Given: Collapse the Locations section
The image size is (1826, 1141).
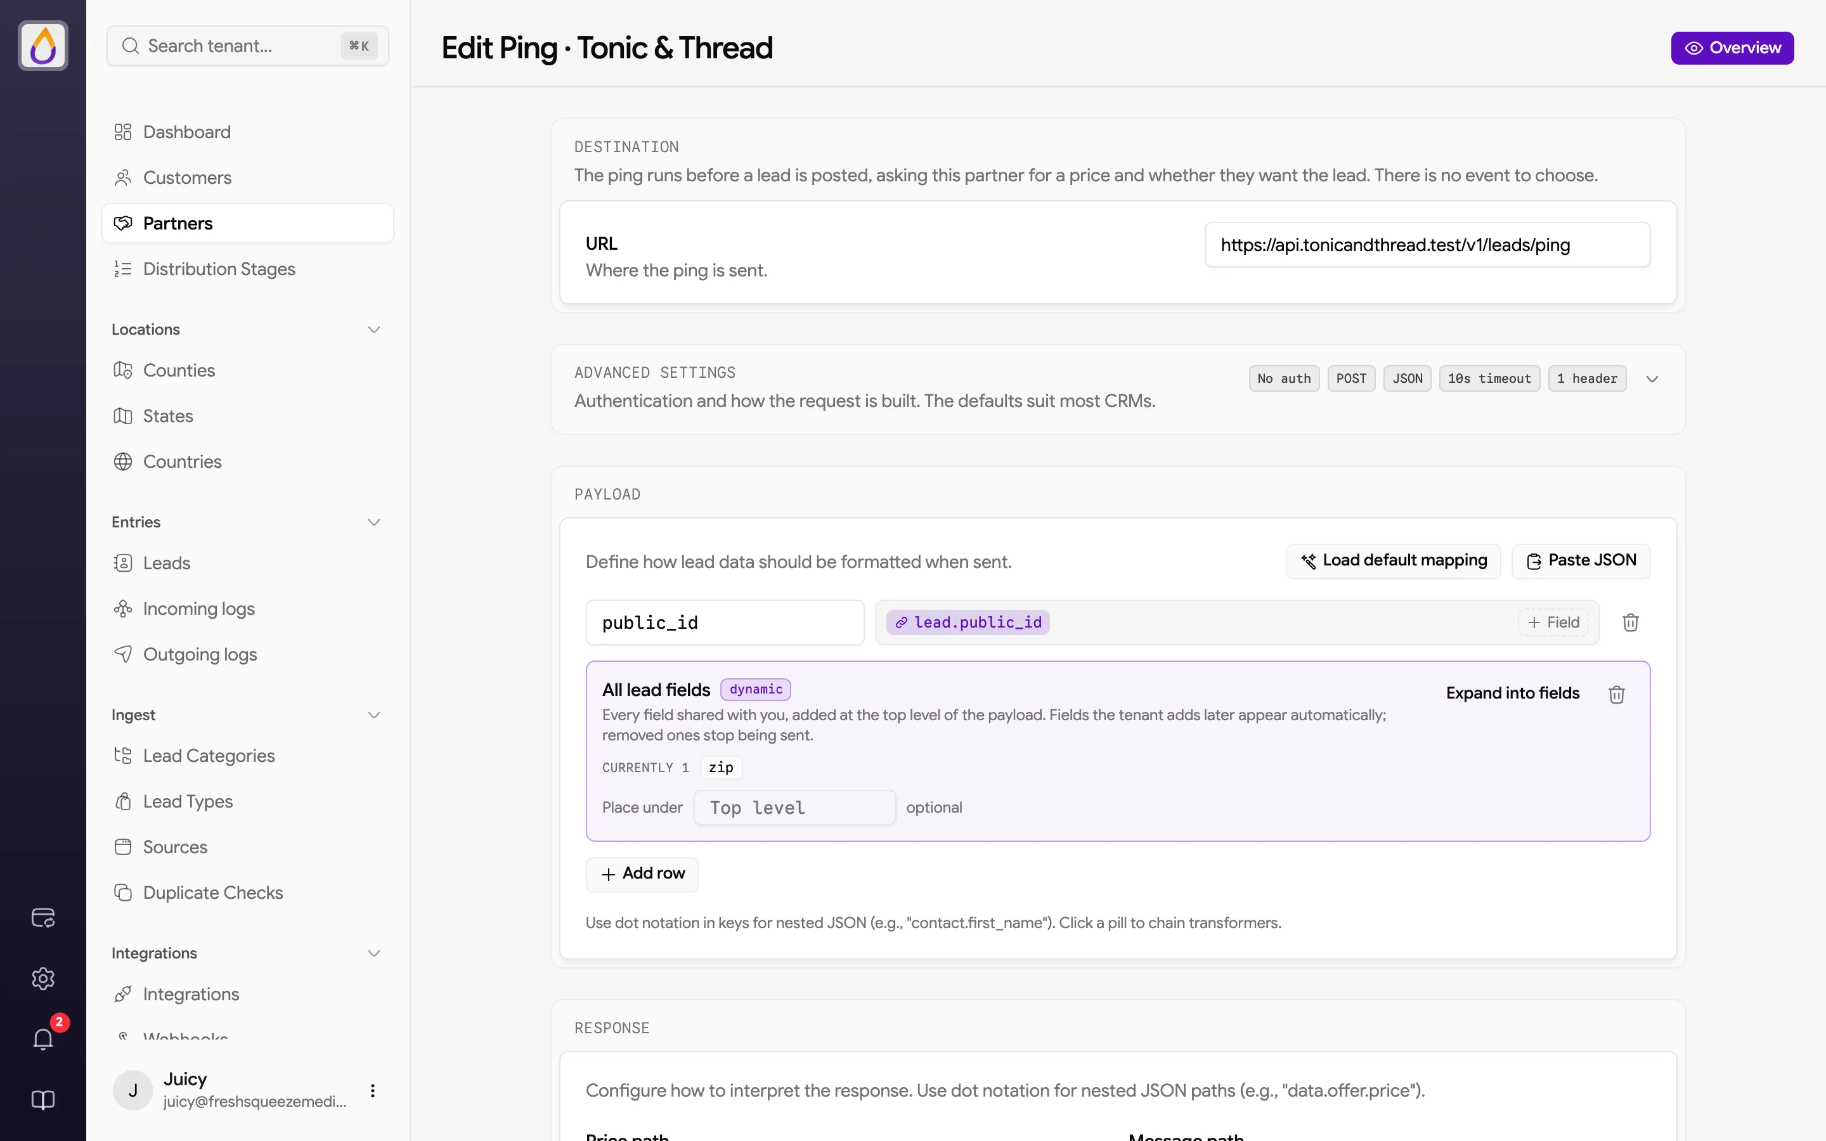Looking at the screenshot, I should [373, 330].
